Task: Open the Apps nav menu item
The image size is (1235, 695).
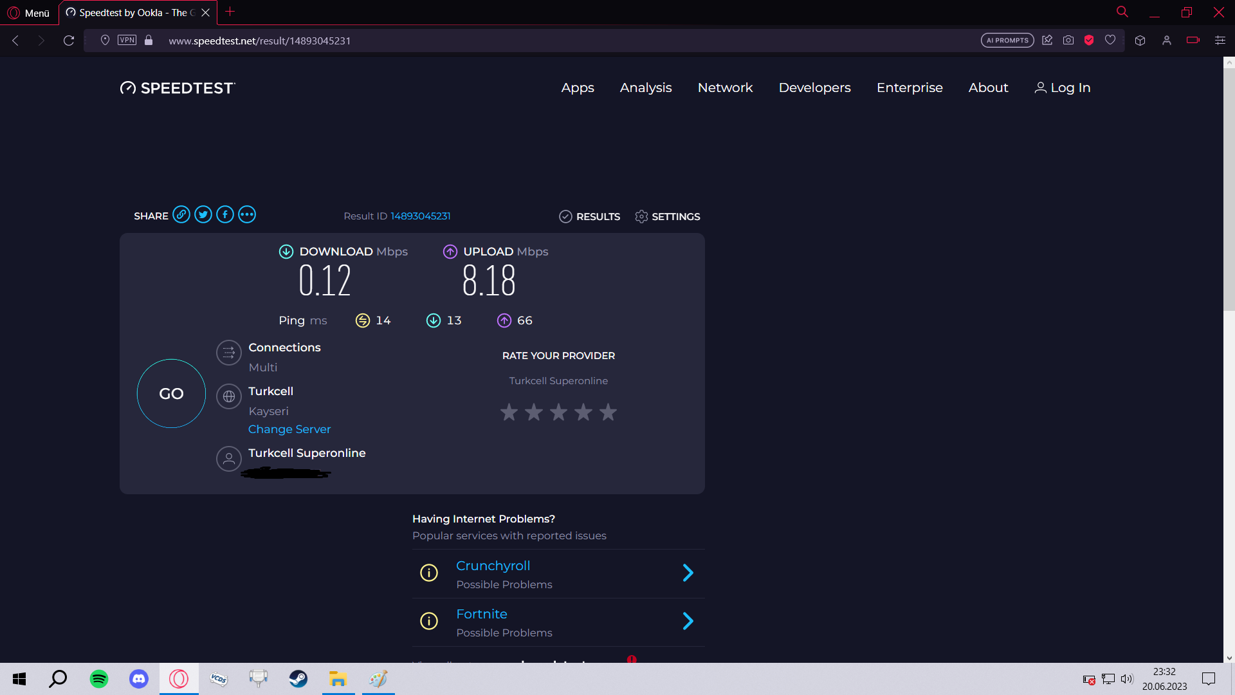Action: pyautogui.click(x=577, y=88)
